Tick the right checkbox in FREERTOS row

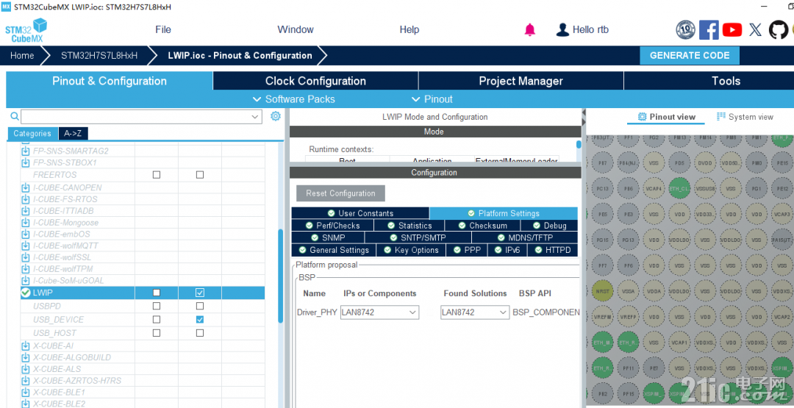click(x=200, y=175)
